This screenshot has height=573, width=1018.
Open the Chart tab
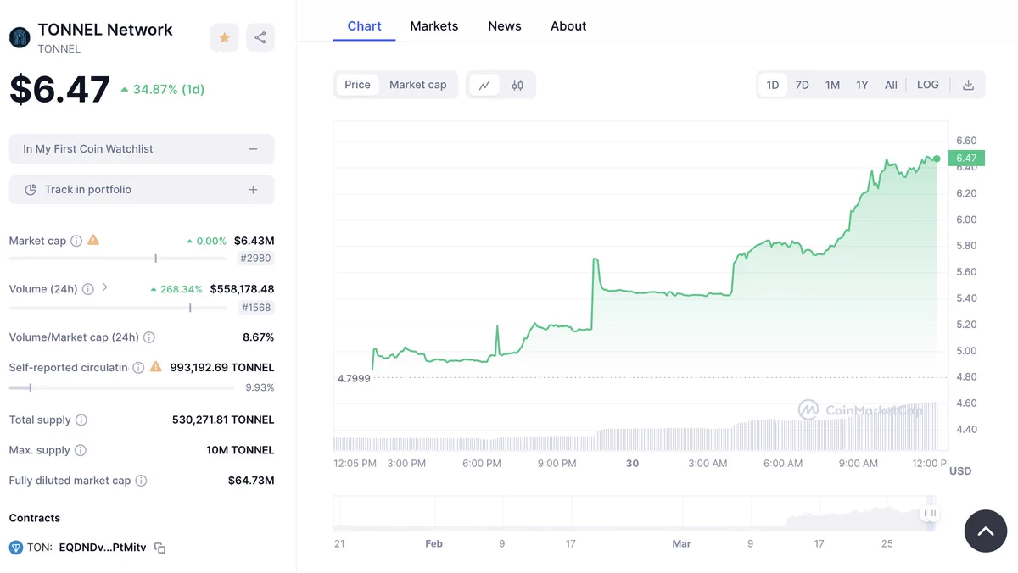pos(364,26)
